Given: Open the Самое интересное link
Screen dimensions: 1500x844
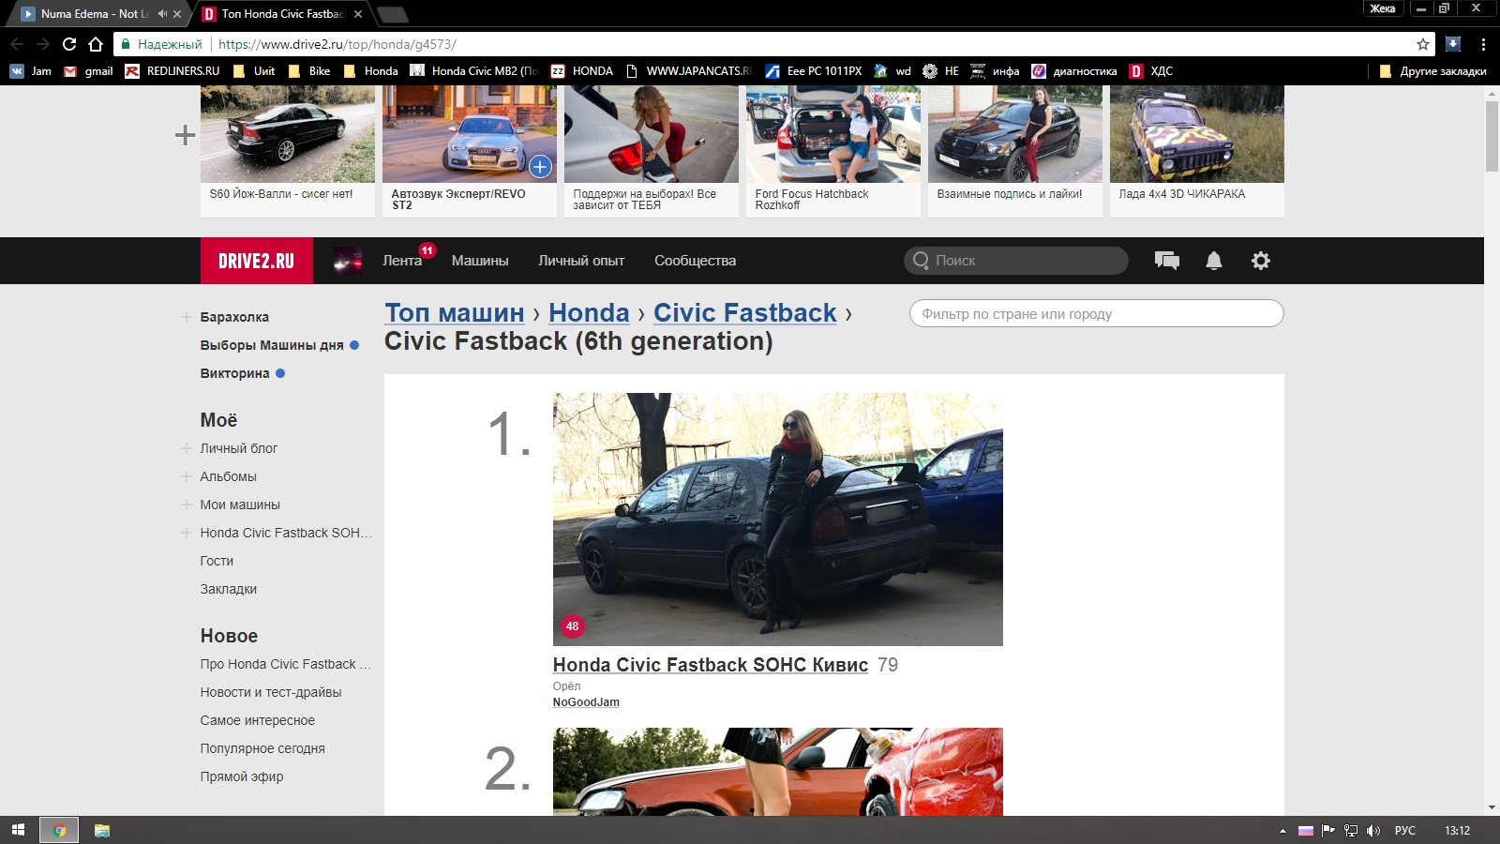Looking at the screenshot, I should [x=258, y=720].
